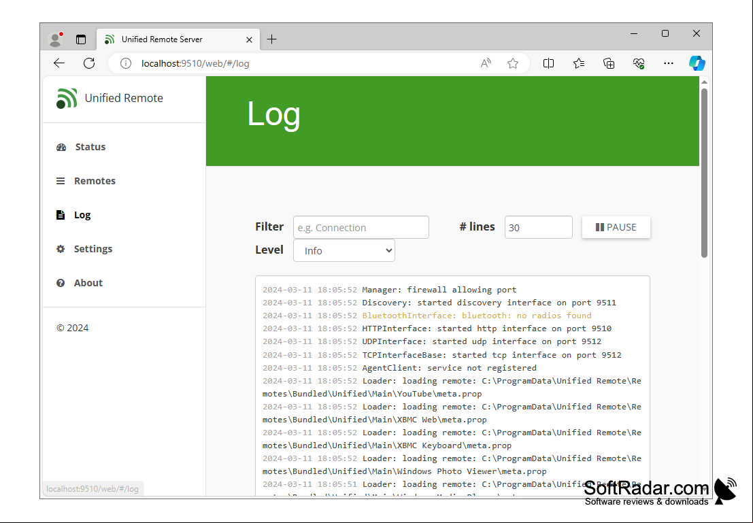Open a new browser tab
Image resolution: width=753 pixels, height=523 pixels.
point(272,39)
